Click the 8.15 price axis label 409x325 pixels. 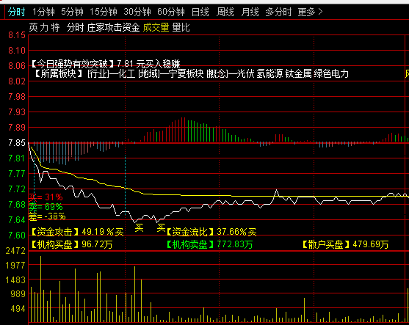tap(17, 35)
